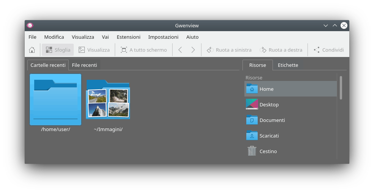This screenshot has width=374, height=193.
Task: Click the Home start page toolbar icon
Action: tap(32, 50)
